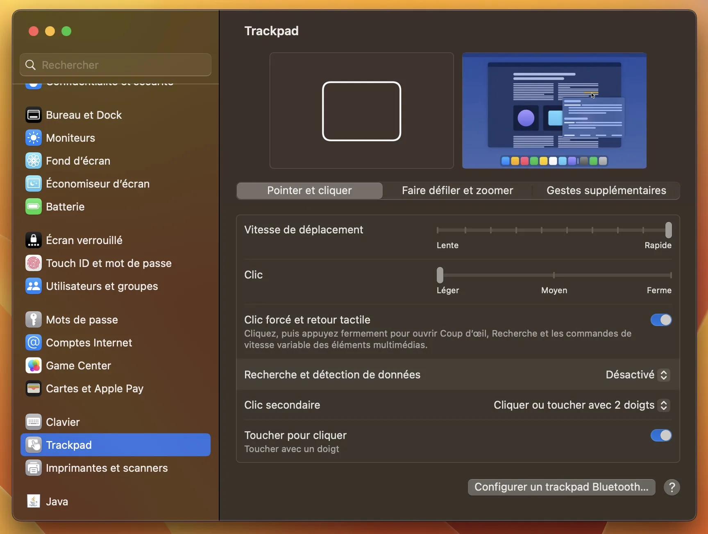Image resolution: width=708 pixels, height=534 pixels.
Task: Click Configurer un trackpad Bluetooth button
Action: click(x=561, y=487)
